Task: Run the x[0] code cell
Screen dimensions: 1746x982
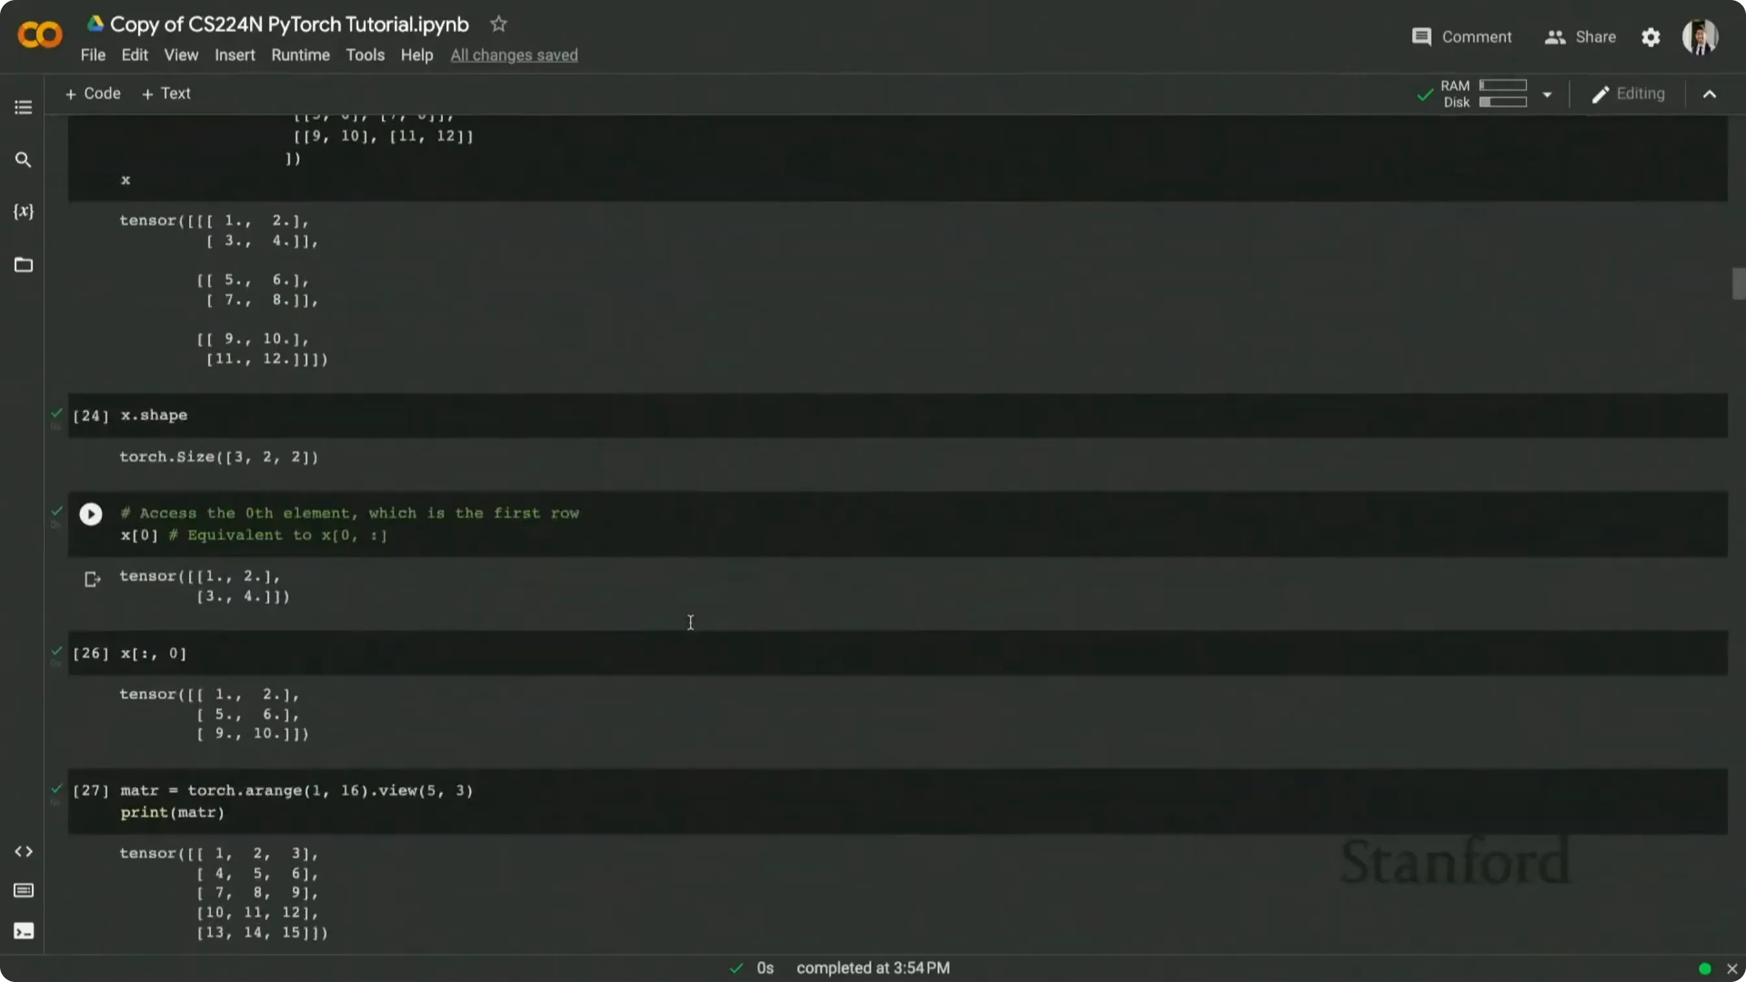Action: tap(91, 514)
